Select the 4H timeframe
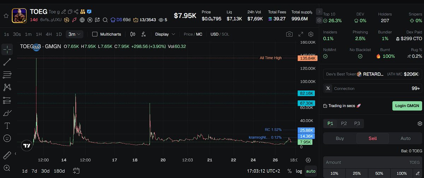 coord(49,34)
